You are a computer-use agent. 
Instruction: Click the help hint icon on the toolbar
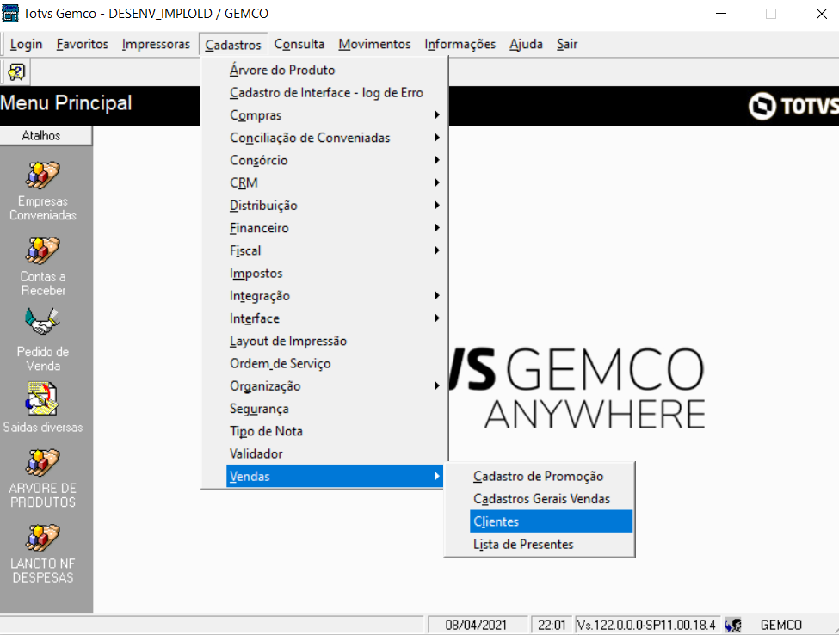tap(15, 71)
